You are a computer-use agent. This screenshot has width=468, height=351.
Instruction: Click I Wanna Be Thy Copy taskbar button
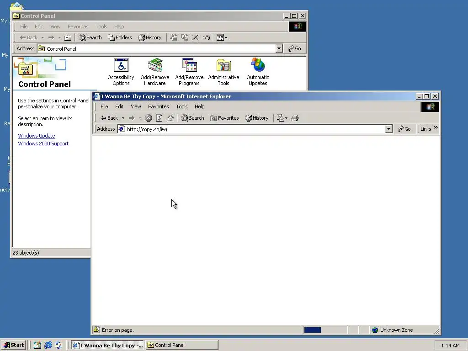(x=108, y=345)
